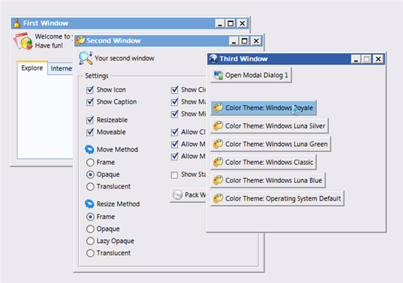Select Translucent under Resize Method
The width and height of the screenshot is (403, 283).
[x=90, y=253]
